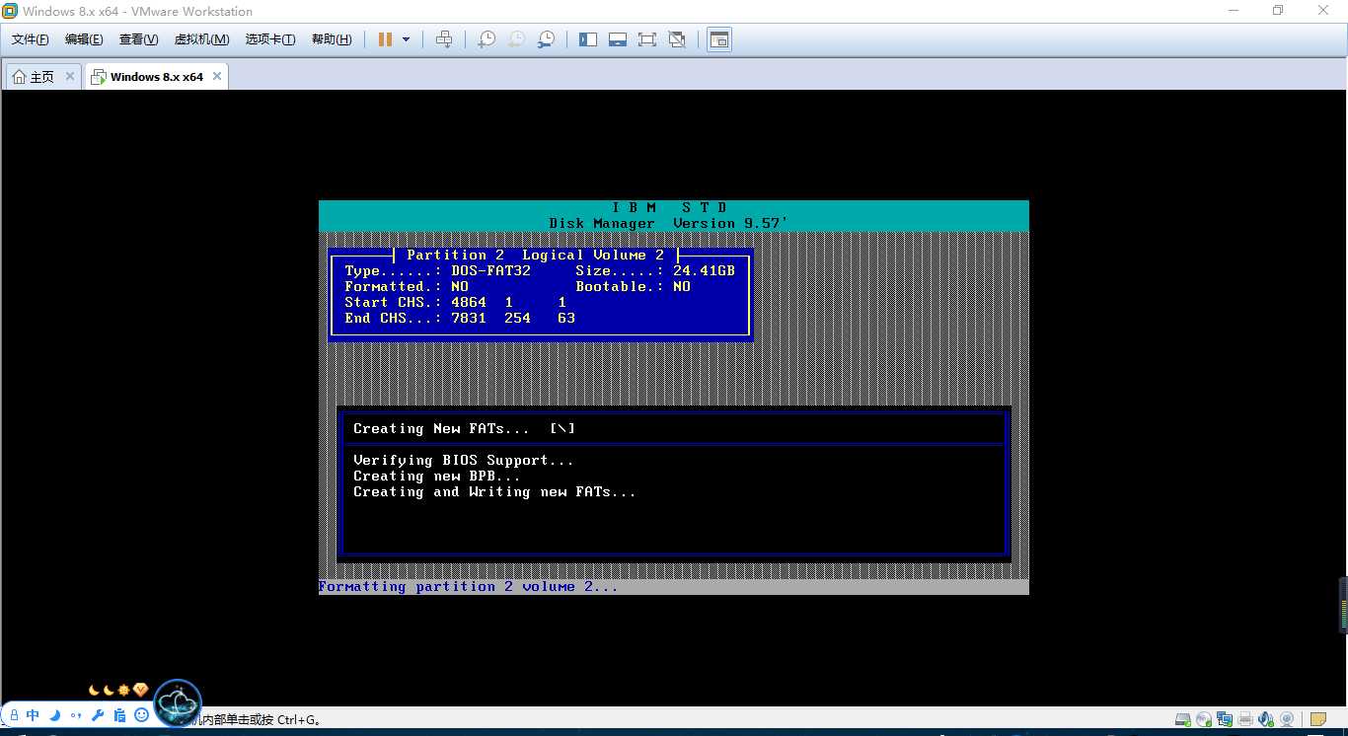Toggle the input method punctuation mode

point(76,715)
